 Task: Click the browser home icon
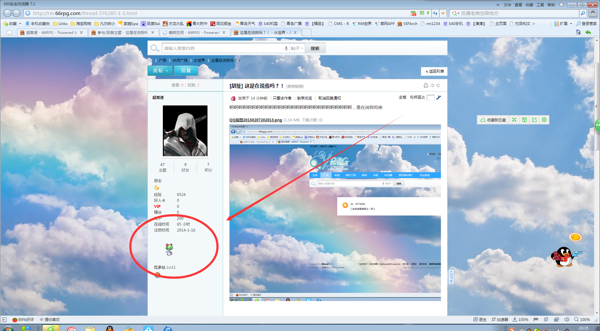coord(578,32)
